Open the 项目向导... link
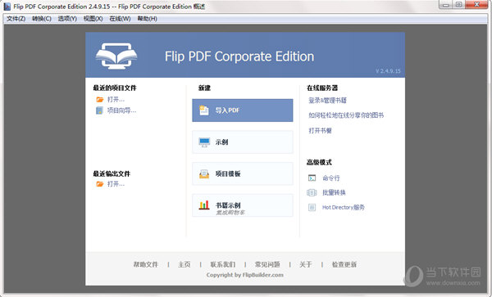Screen dimensions: 492x297 click(121, 110)
